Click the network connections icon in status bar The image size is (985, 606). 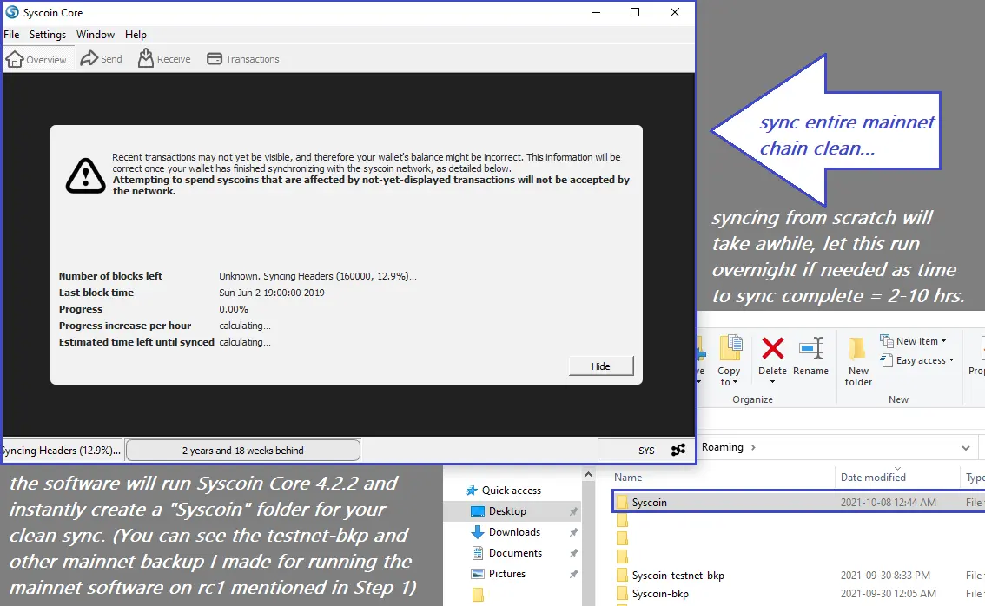click(678, 451)
